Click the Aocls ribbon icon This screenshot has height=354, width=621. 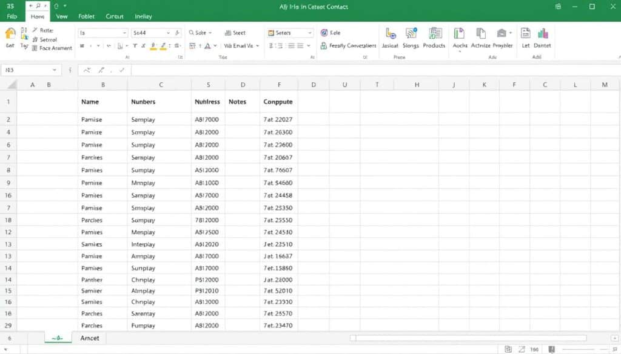460,34
